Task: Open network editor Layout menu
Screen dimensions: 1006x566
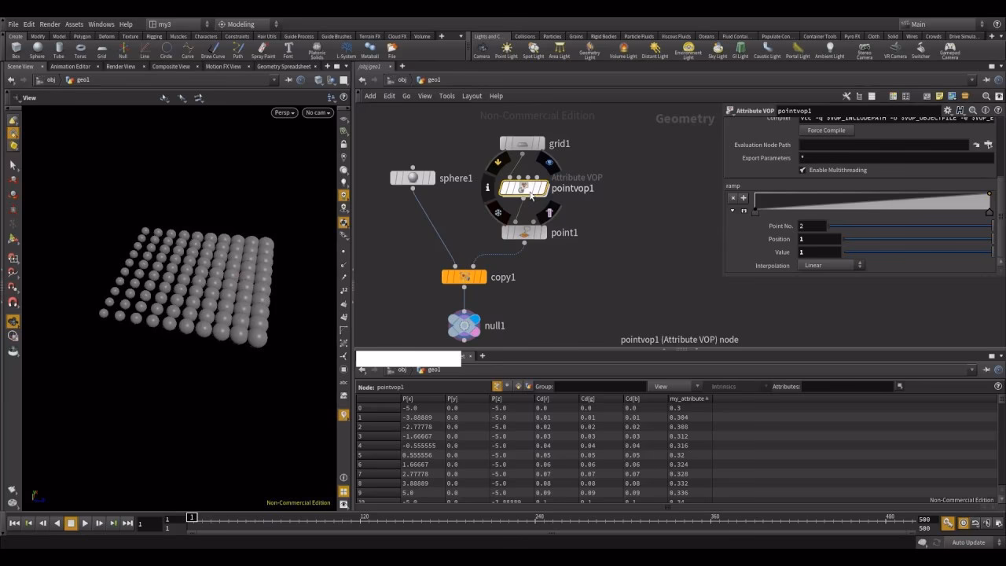Action: click(472, 96)
